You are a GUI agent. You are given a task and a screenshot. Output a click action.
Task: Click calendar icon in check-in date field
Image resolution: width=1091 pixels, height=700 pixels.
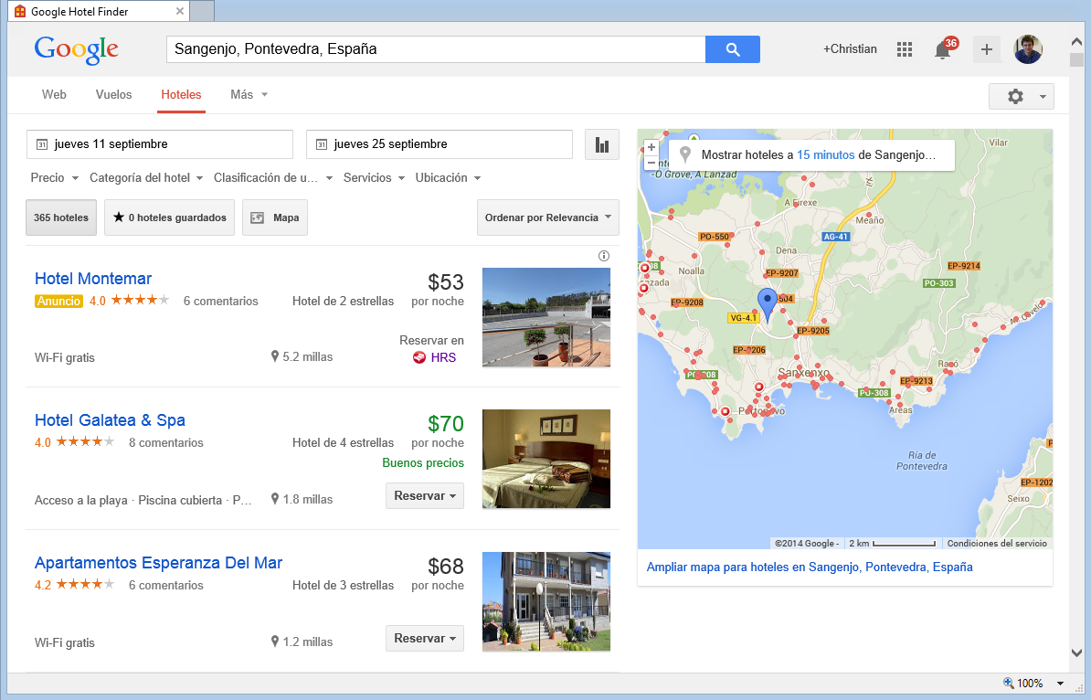pos(42,144)
